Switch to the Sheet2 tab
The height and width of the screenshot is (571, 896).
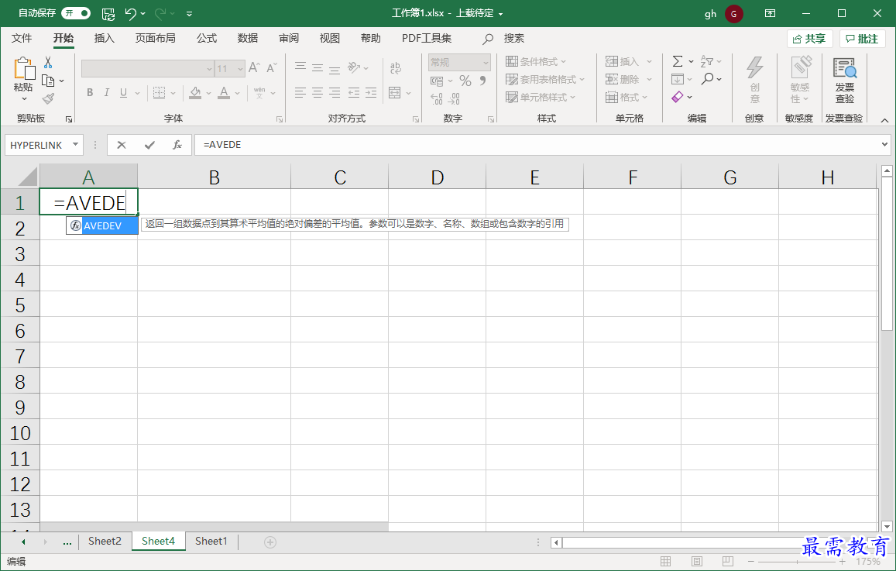pos(105,542)
